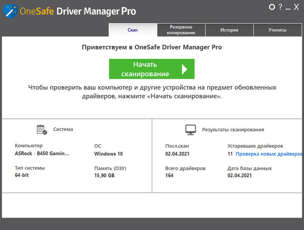Click the System clipboard icon
304x230 pixels.
[42, 129]
